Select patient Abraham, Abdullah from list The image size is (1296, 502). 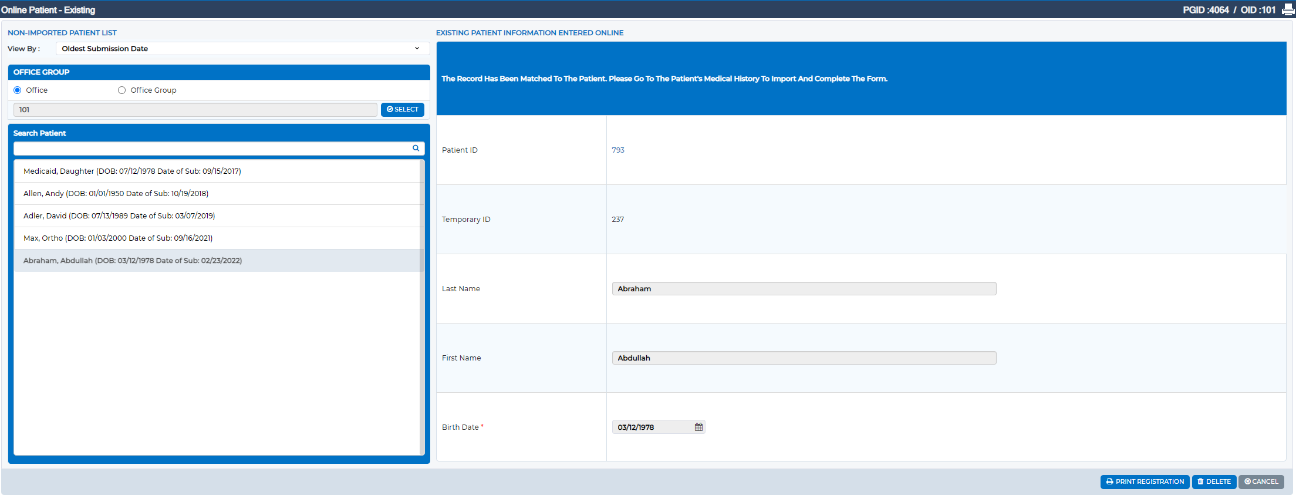pos(217,261)
